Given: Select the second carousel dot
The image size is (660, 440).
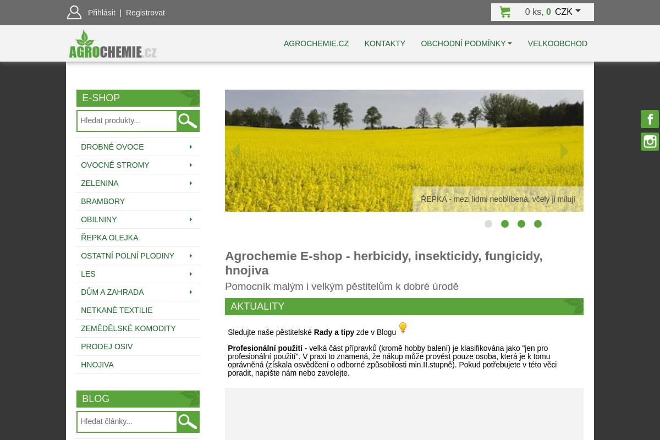Looking at the screenshot, I should click(x=505, y=224).
